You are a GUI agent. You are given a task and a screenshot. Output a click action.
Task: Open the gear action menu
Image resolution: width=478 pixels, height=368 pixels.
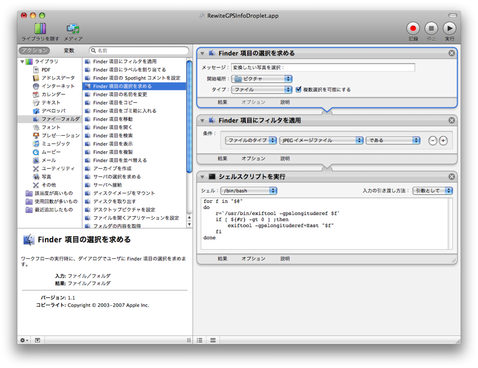(x=24, y=340)
